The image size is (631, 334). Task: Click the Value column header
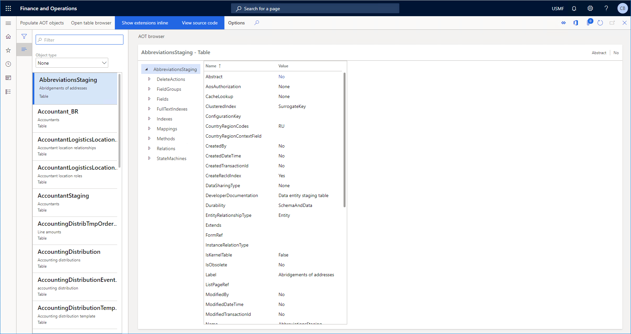click(283, 66)
